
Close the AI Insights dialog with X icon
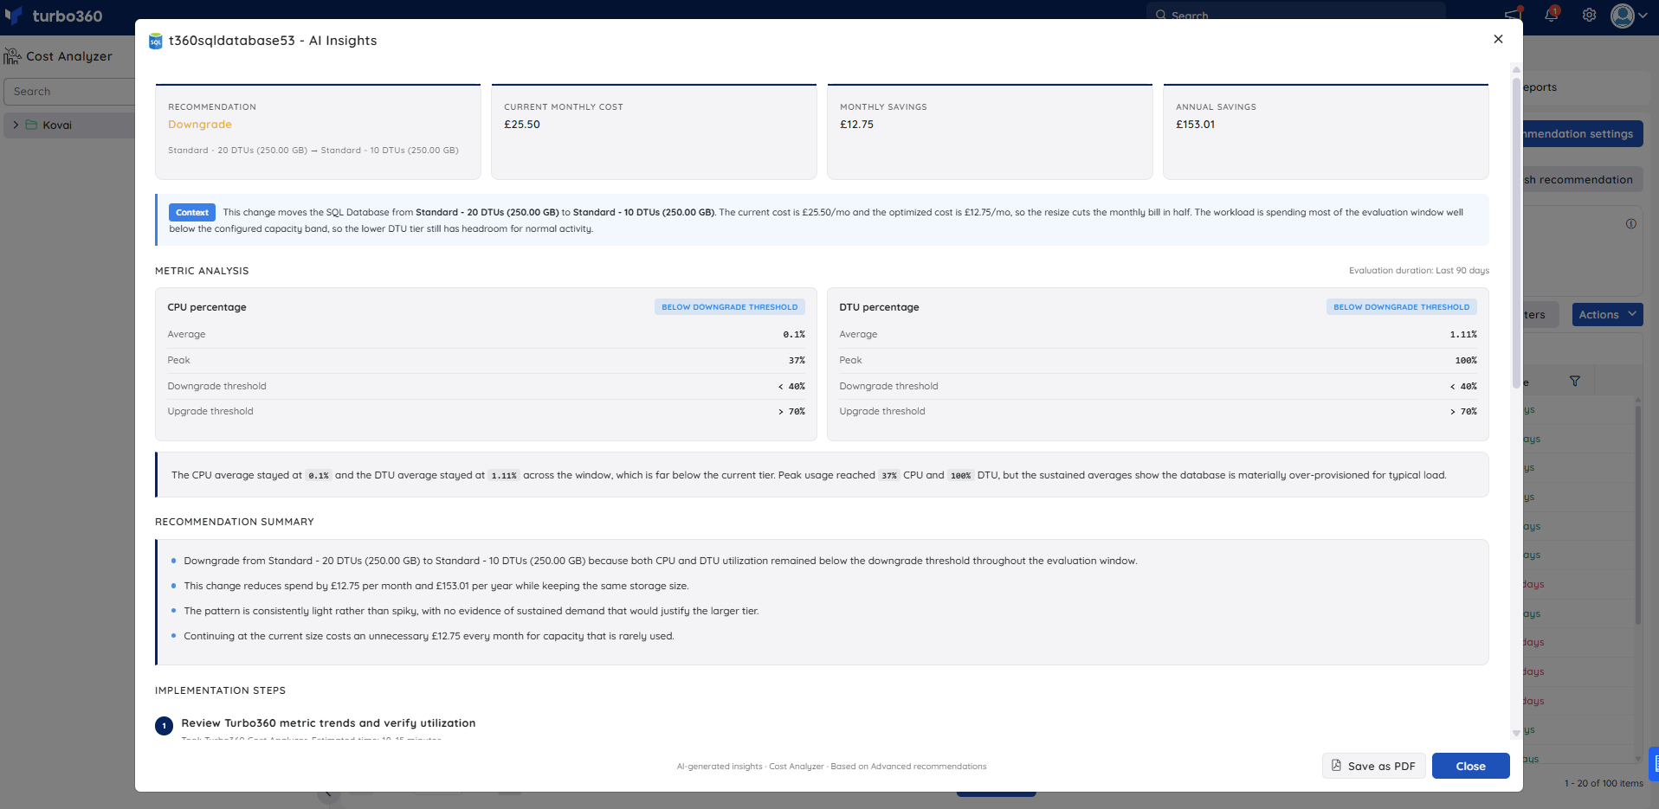click(1498, 39)
